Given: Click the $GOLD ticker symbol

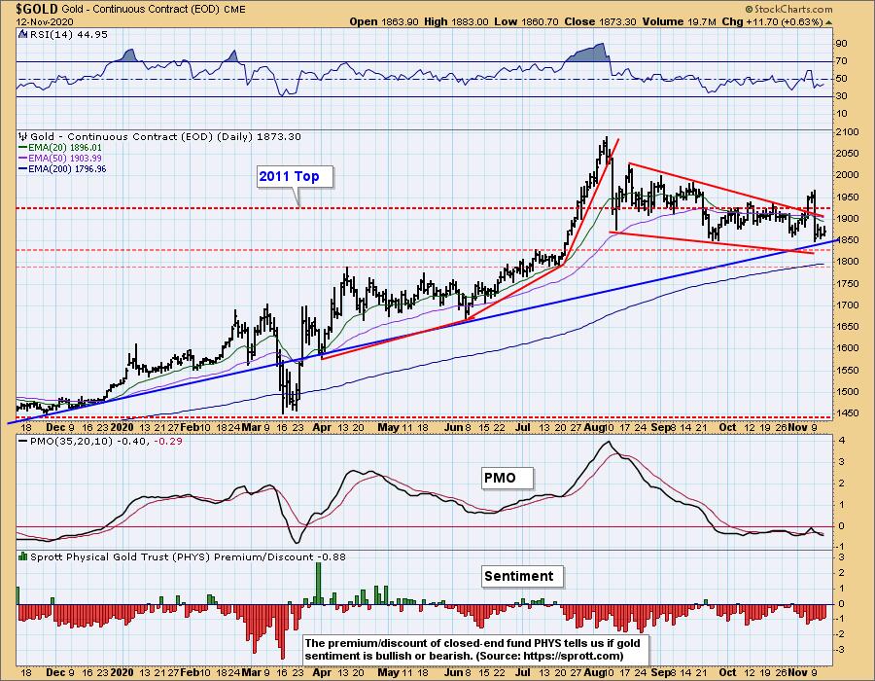Looking at the screenshot, I should [37, 9].
